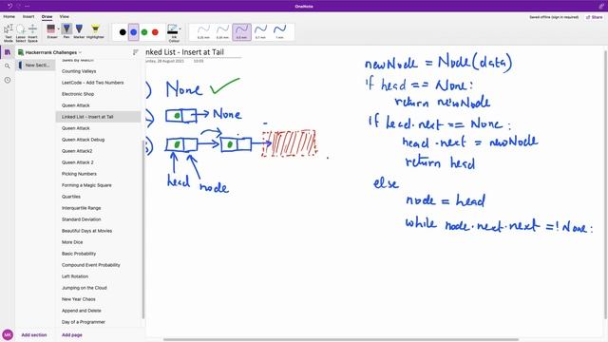608x342 pixels.
Task: Open the Home ribbon tab
Action: click(9, 17)
